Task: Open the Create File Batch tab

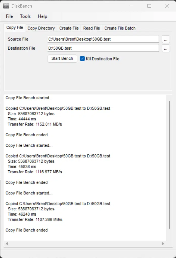Action: [120, 28]
